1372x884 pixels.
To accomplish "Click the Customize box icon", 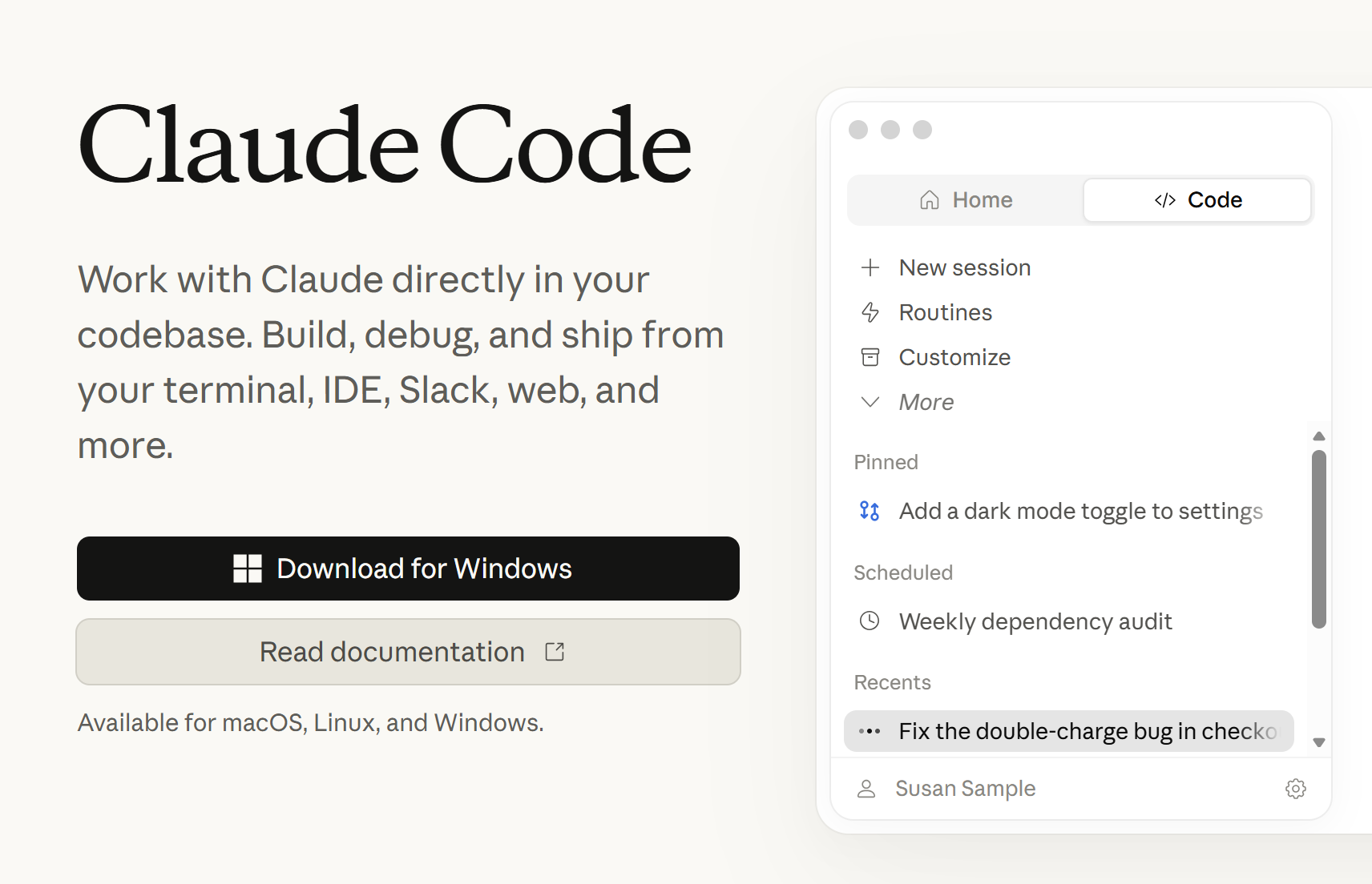I will (x=870, y=357).
